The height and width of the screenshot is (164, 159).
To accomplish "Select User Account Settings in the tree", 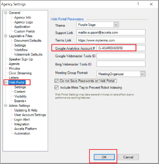I will point(30,115).
